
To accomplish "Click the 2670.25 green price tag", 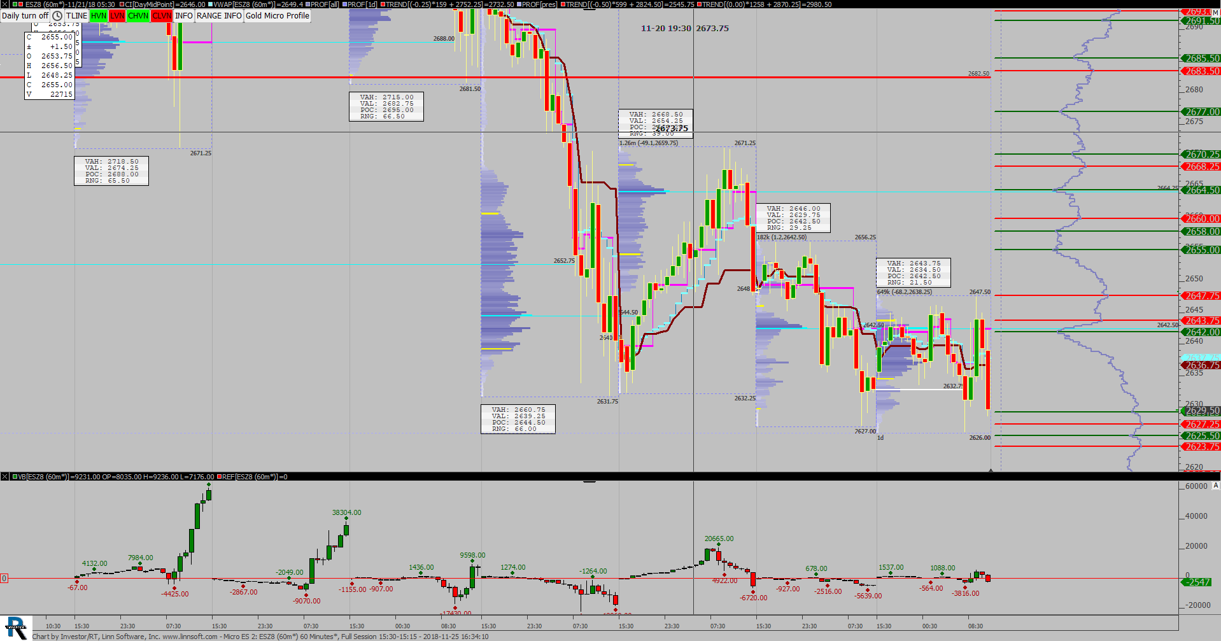I will [x=1201, y=155].
